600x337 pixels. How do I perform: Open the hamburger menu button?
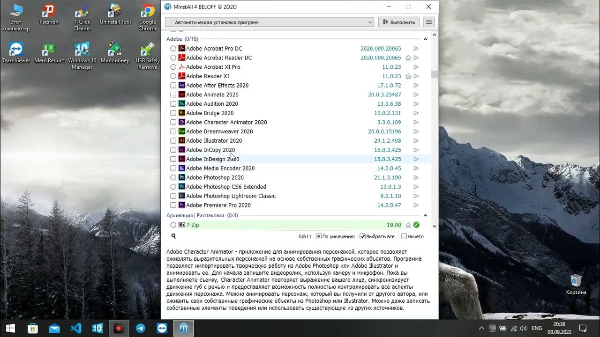[x=428, y=22]
